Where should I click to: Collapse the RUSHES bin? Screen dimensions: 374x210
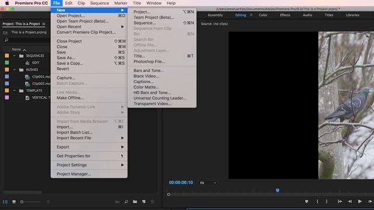point(14,70)
